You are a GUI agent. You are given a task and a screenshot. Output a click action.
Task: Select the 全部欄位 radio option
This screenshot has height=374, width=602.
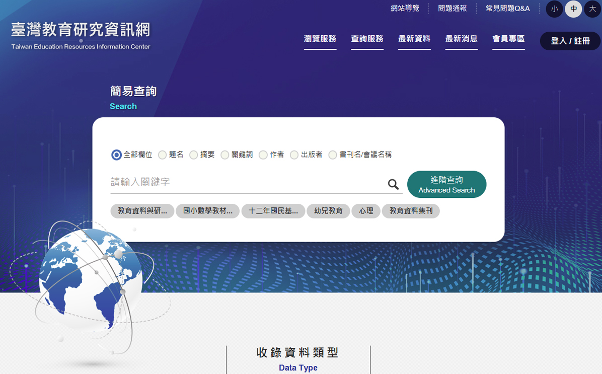116,155
